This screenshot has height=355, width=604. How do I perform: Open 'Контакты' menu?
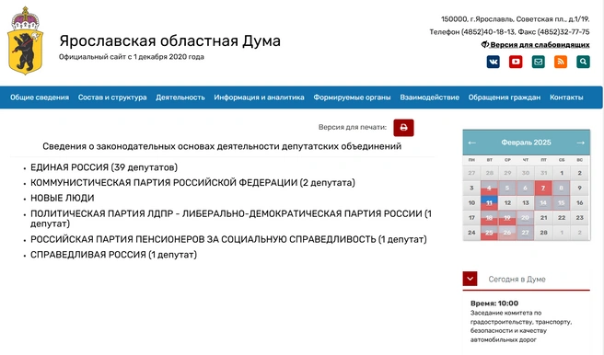(x=566, y=97)
